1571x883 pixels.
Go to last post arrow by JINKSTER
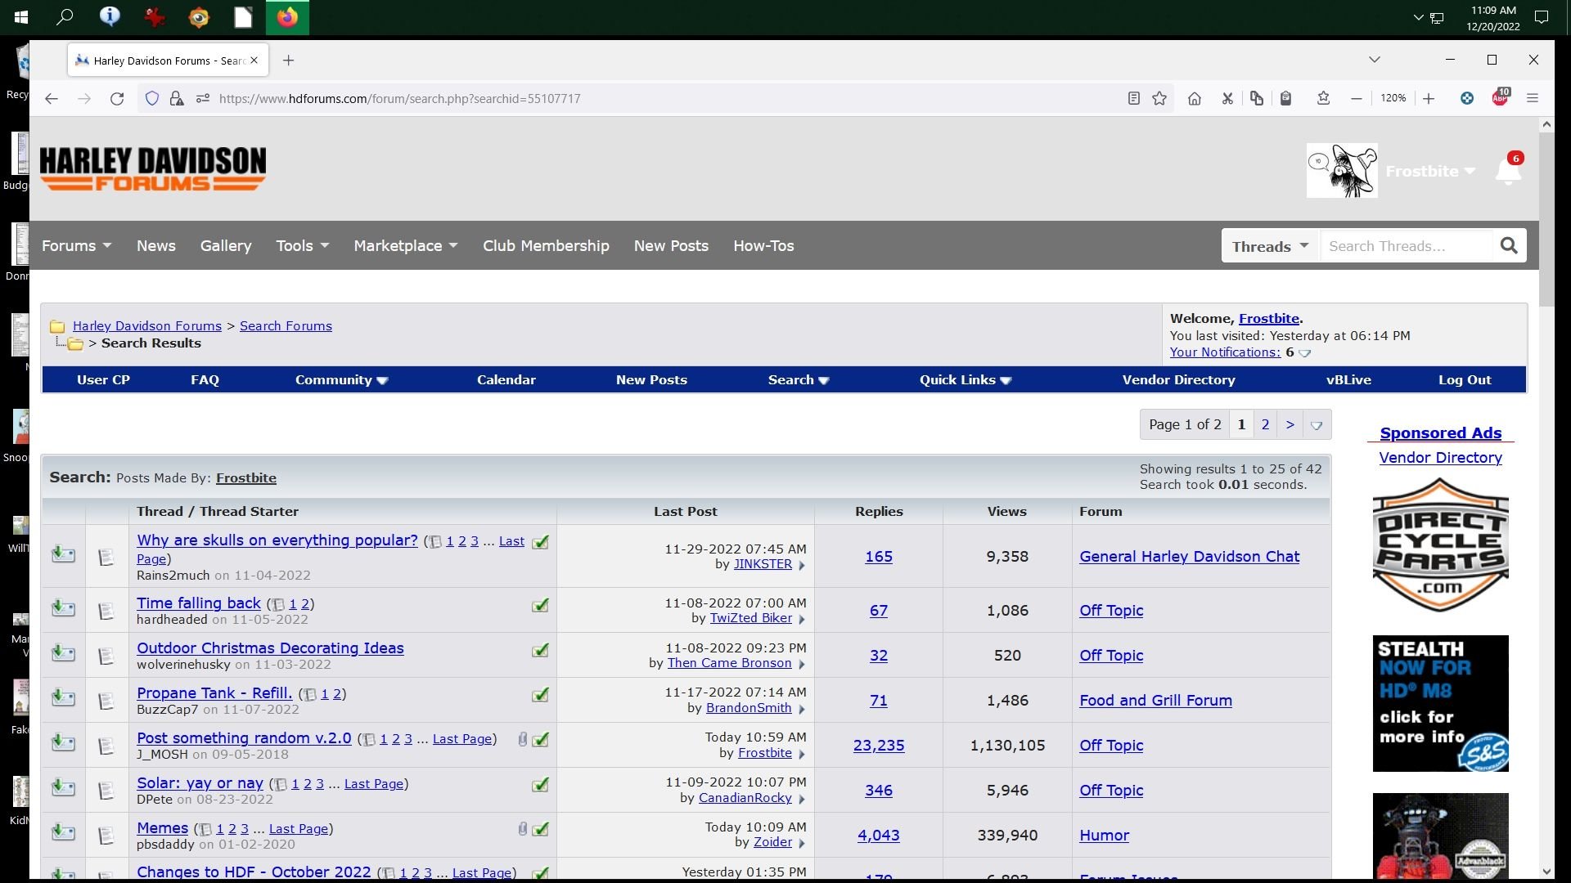(x=802, y=565)
